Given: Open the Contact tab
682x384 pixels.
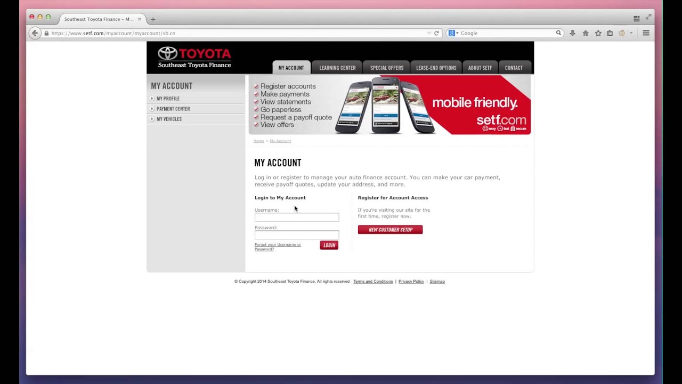Looking at the screenshot, I should tap(514, 68).
